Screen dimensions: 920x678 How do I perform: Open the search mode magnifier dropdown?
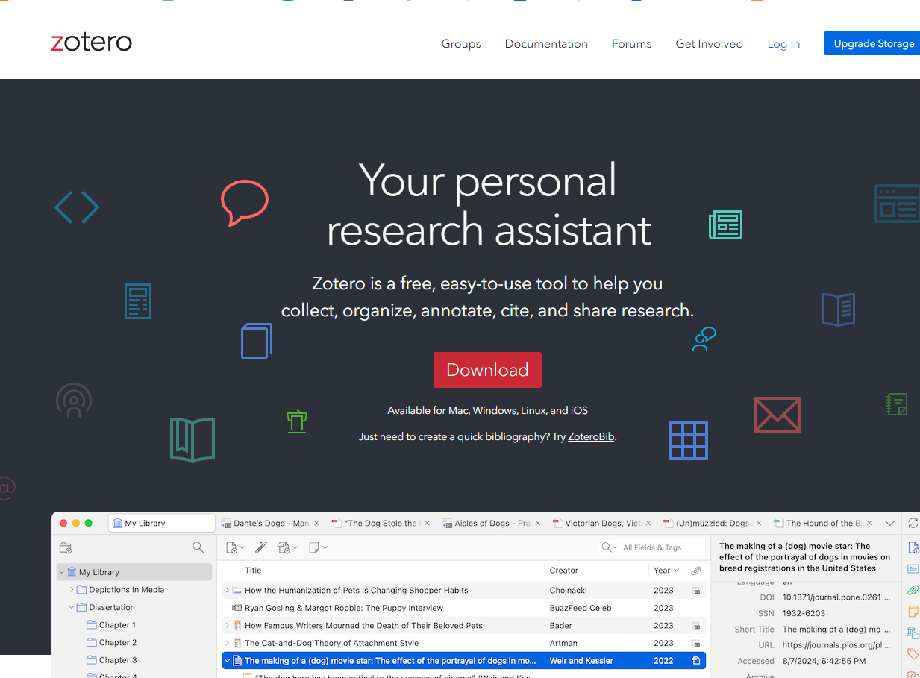point(609,547)
